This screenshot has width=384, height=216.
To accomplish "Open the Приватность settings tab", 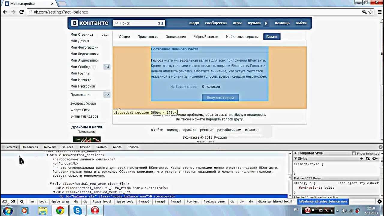I will pos(148,37).
